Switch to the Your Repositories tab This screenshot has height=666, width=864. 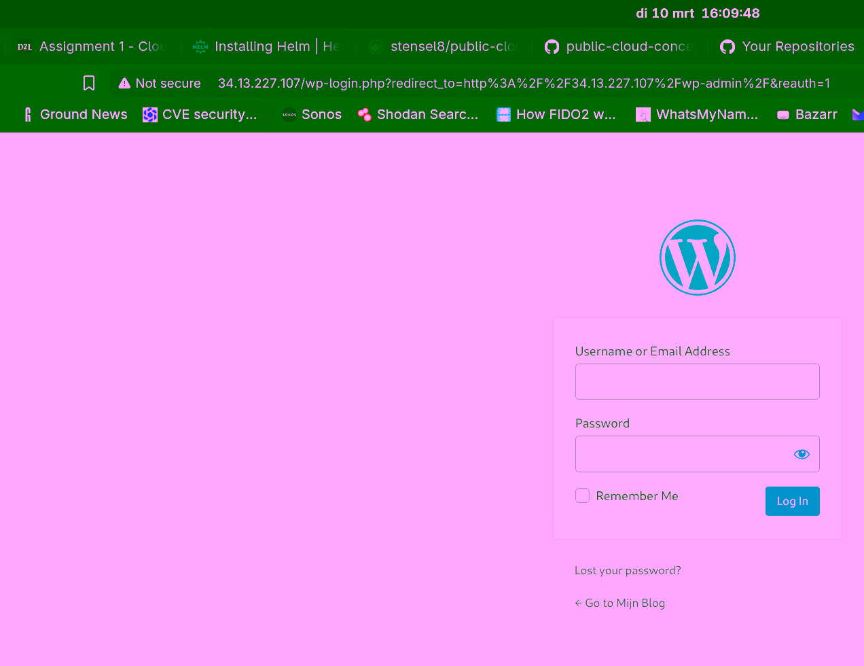[787, 46]
